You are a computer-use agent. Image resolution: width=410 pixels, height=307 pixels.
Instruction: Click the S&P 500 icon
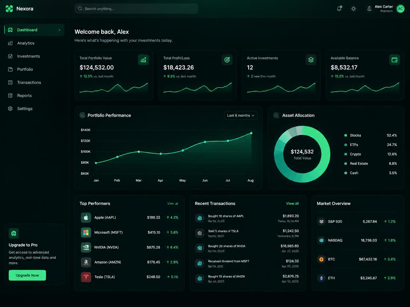click(322, 221)
